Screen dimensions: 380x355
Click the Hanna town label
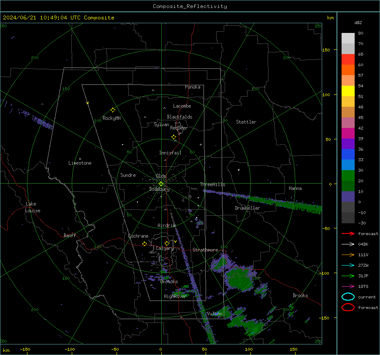[x=295, y=188]
